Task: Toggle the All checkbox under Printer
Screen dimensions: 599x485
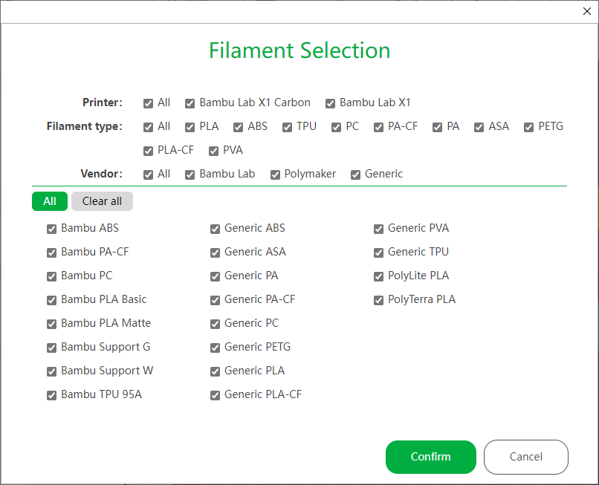Action: pyautogui.click(x=149, y=103)
